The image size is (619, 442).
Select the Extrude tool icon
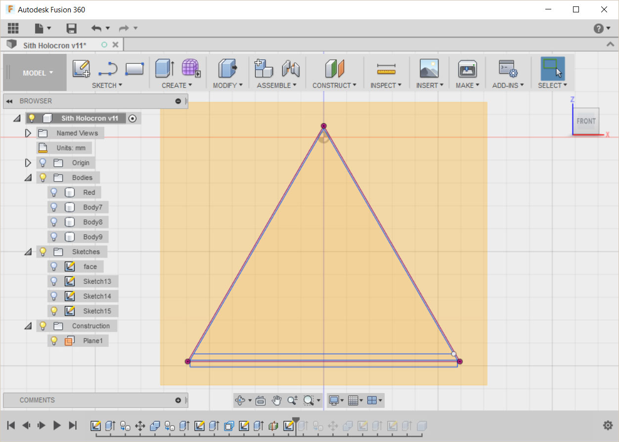pos(165,68)
